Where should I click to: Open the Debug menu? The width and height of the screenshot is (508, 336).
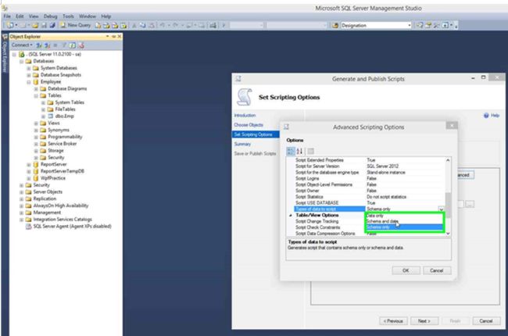(50, 16)
